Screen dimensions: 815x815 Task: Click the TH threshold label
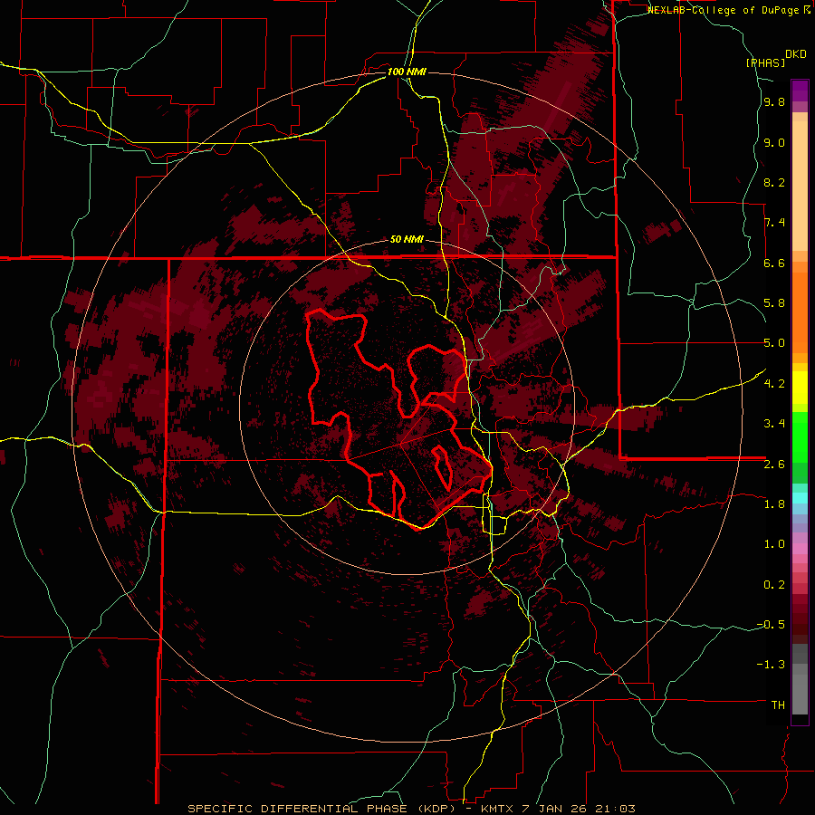tap(778, 705)
